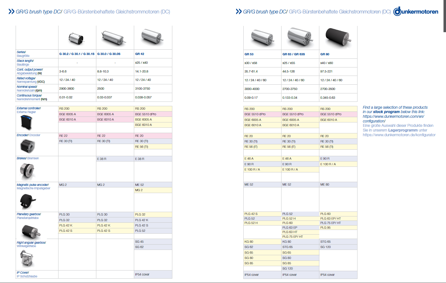This screenshot has width=446, height=283.
Task: Select the G 30.2 motor picture
Action: pos(77,38)
